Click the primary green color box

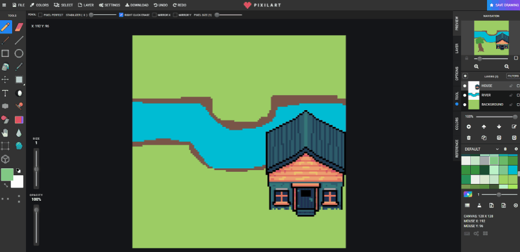[7, 174]
